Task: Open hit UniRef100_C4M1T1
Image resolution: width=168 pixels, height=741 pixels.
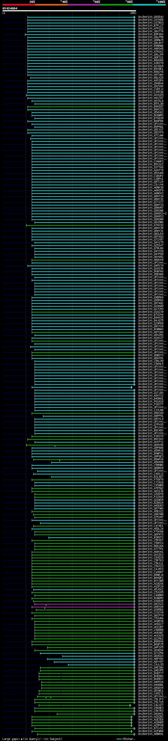Action: tap(151, 693)
